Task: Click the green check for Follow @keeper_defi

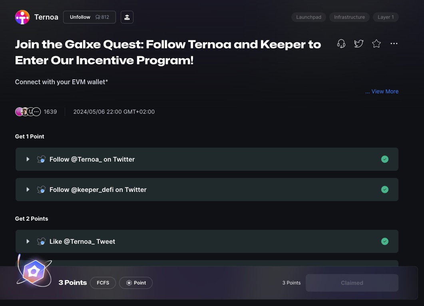Action: click(x=385, y=190)
